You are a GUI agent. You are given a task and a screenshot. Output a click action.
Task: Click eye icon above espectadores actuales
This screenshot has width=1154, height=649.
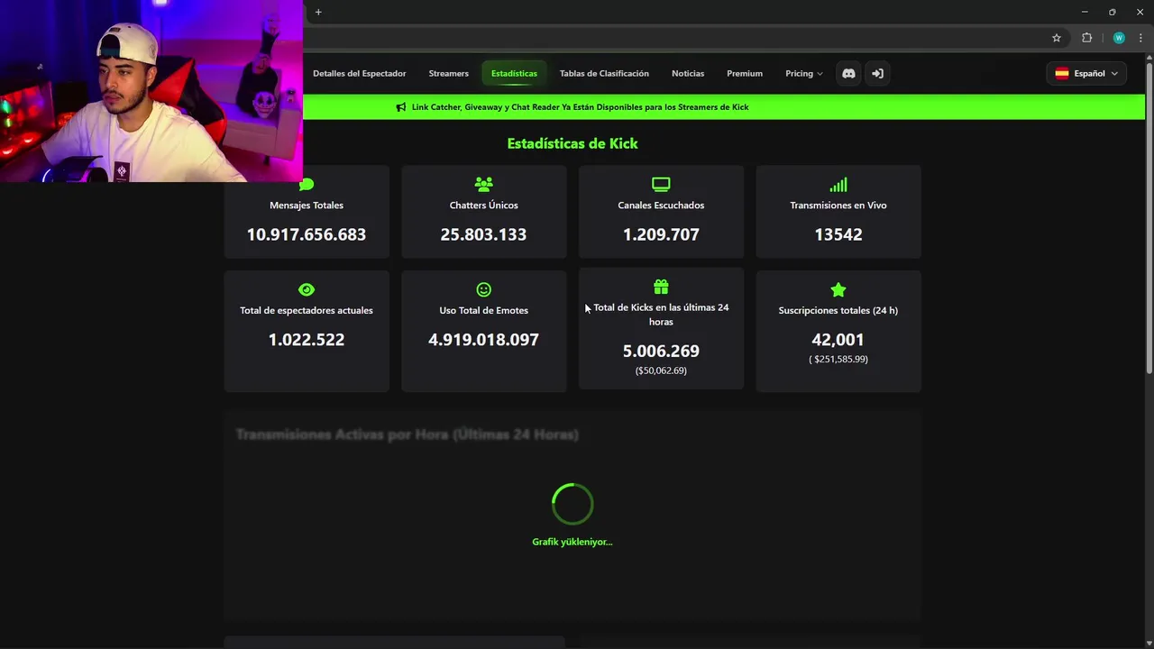(307, 289)
